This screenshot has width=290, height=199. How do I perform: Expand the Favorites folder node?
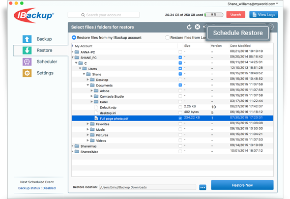pos(88,124)
